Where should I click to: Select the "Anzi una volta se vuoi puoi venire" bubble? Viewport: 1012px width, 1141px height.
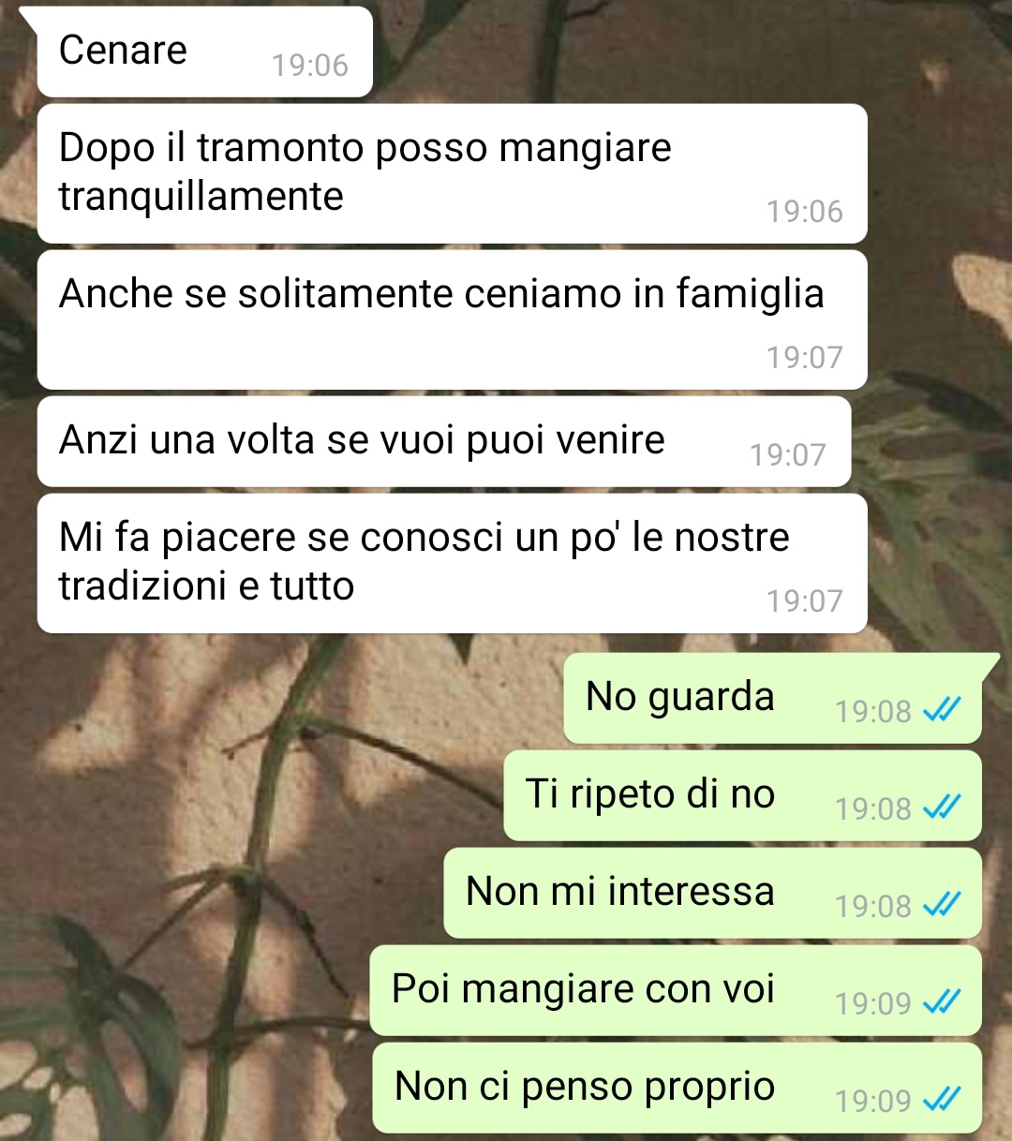point(444,441)
